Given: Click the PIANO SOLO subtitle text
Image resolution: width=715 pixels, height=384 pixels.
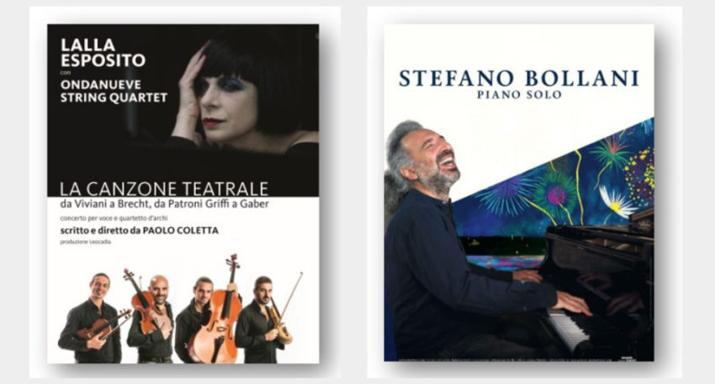Looking at the screenshot, I should 519,95.
